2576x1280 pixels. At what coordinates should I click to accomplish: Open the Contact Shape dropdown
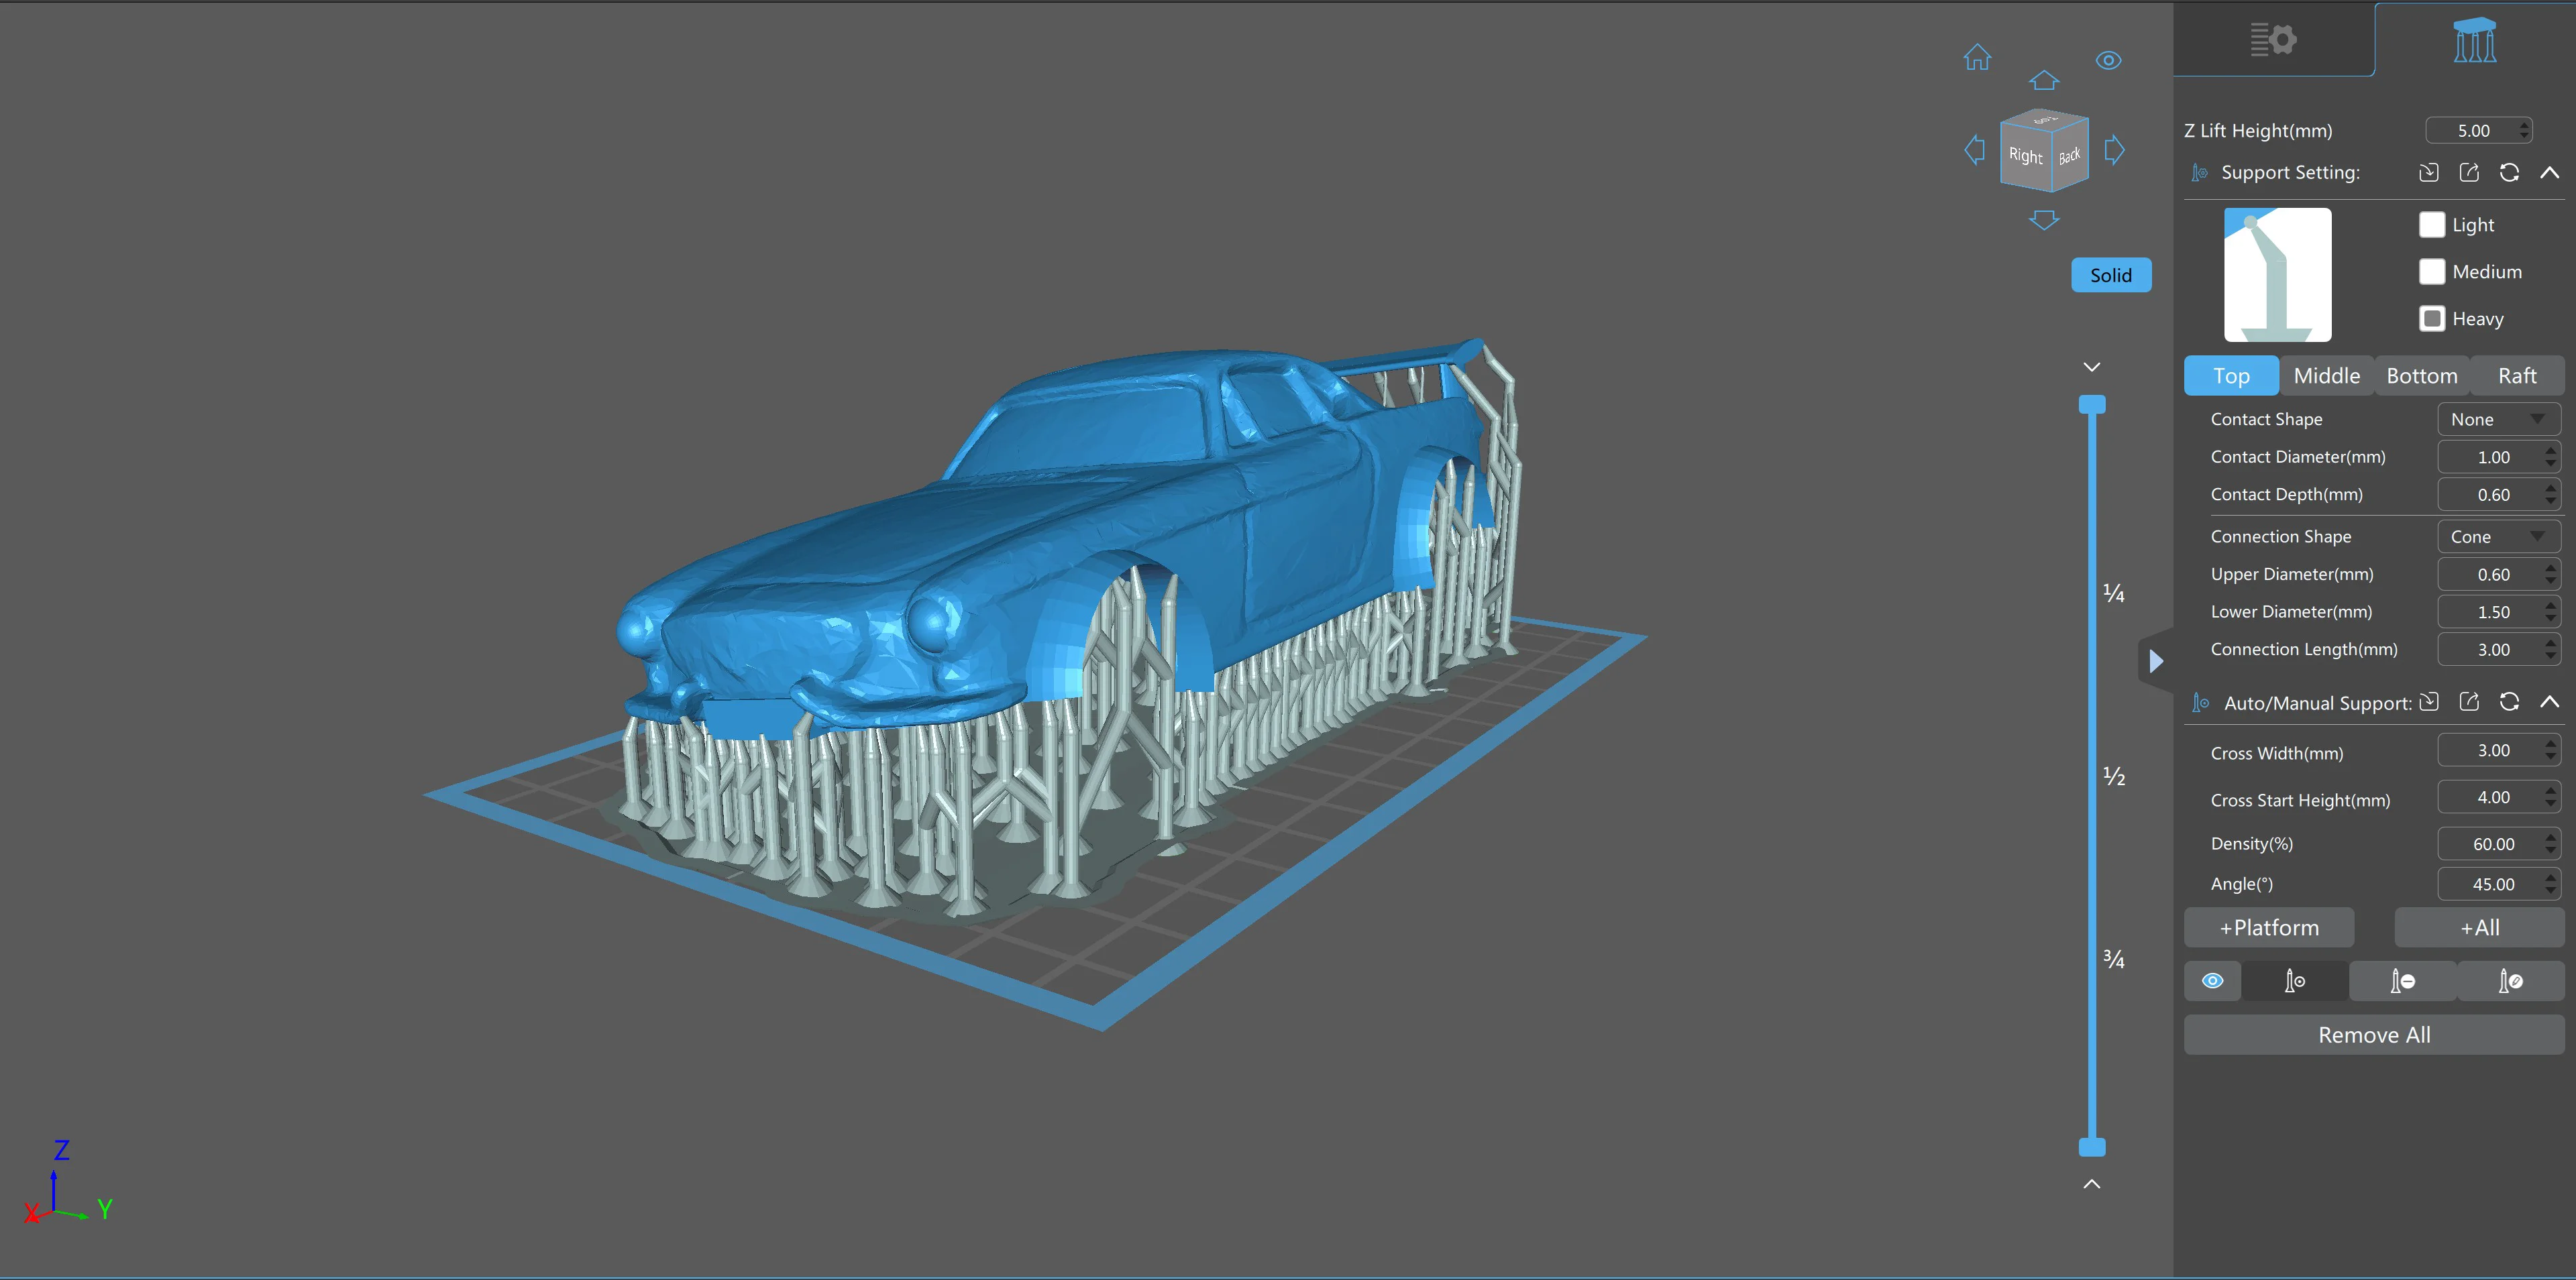pyautogui.click(x=2497, y=420)
